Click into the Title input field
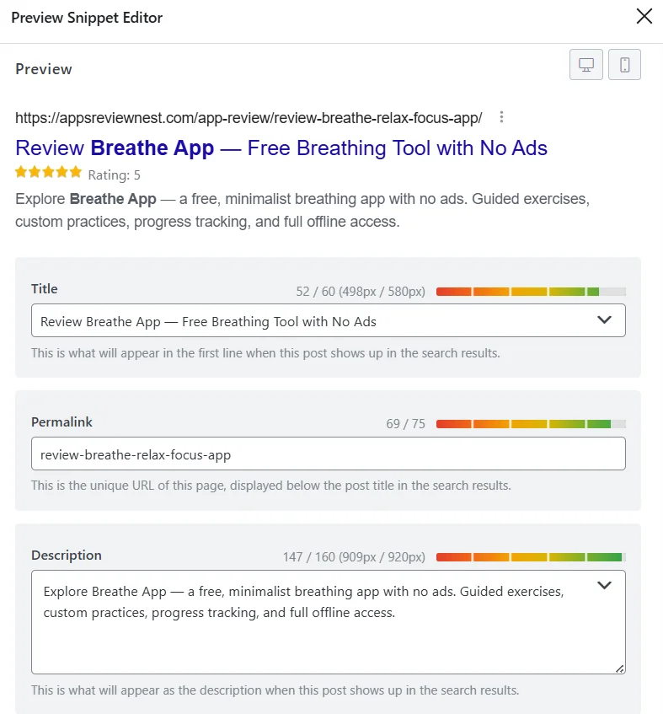The width and height of the screenshot is (663, 714). tap(329, 320)
